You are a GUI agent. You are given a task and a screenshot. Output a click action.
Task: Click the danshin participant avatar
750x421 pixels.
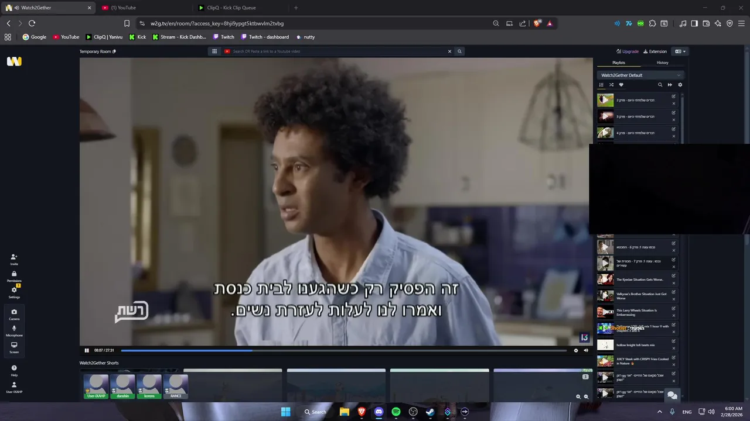pyautogui.click(x=122, y=387)
